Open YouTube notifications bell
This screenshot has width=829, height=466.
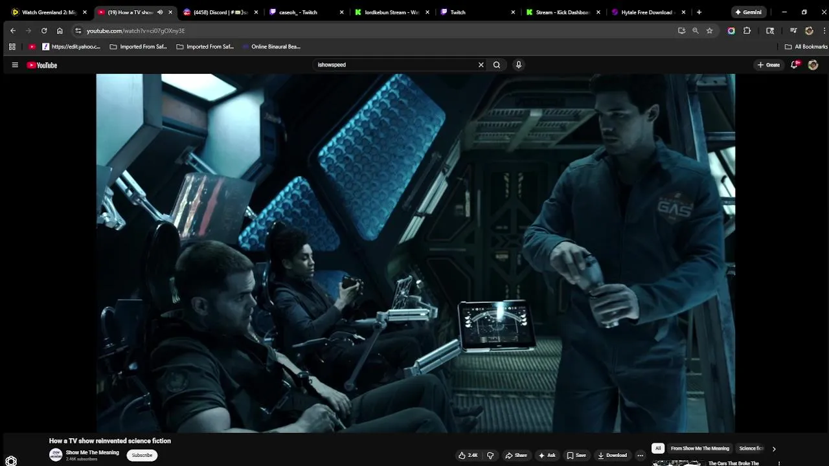[795, 65]
